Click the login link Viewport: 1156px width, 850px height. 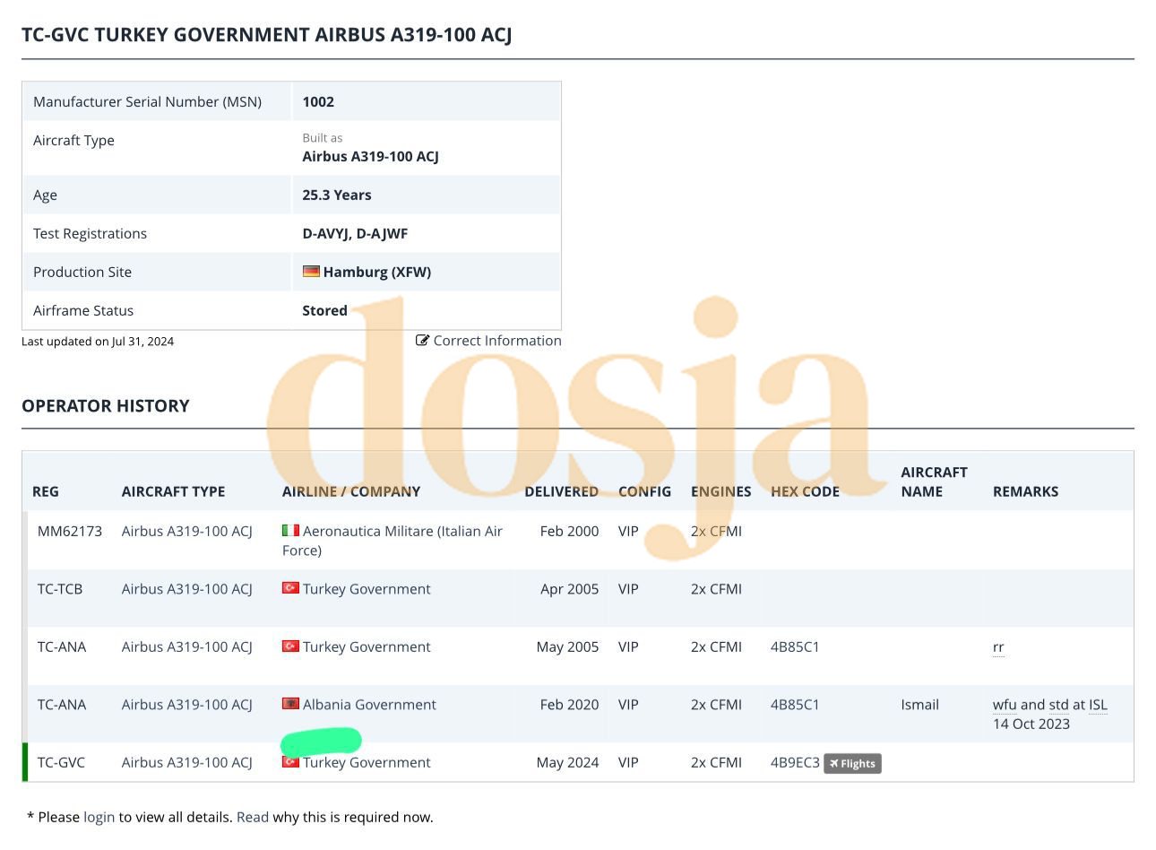(x=99, y=817)
